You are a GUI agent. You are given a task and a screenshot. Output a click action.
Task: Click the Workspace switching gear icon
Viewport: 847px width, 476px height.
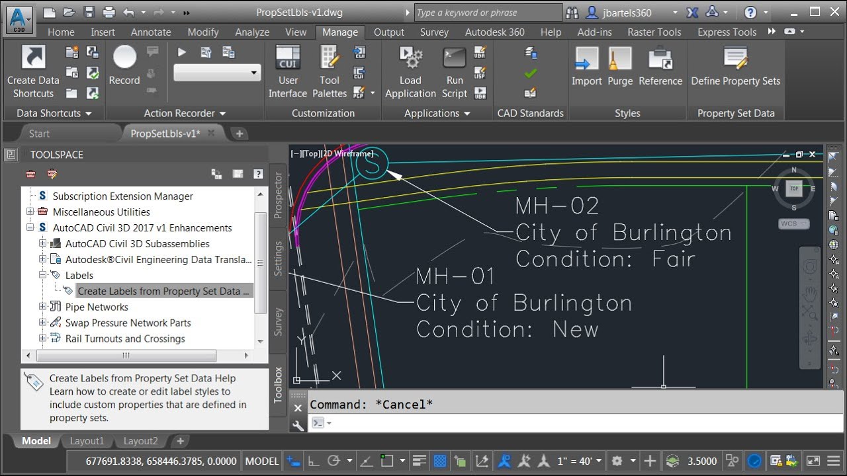tap(617, 461)
